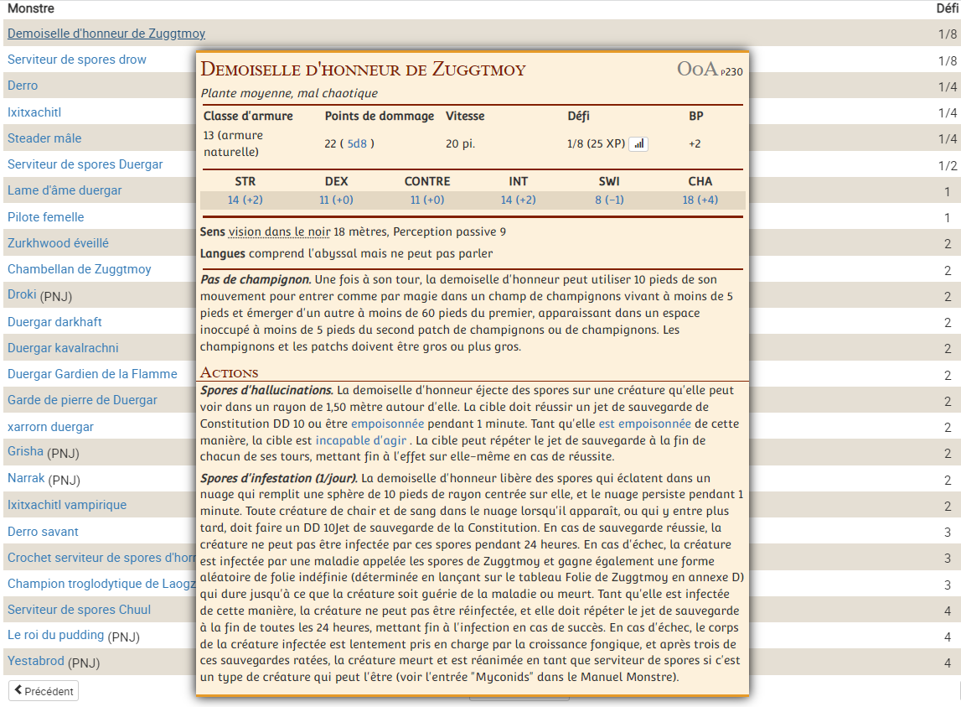Open the XP scaling chart icon next to 1/8 (25 XP)
The image size is (961, 707).
638,143
